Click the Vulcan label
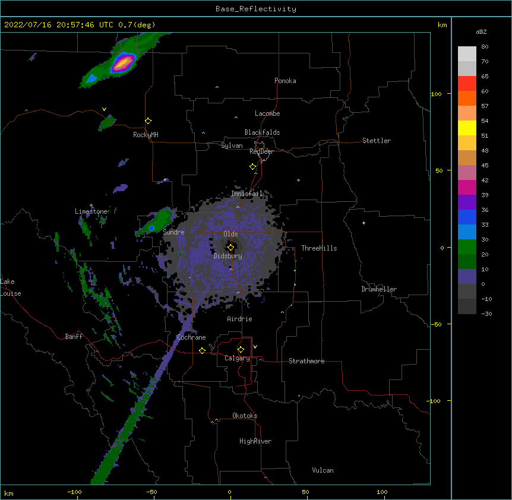Image resolution: width=512 pixels, height=500 pixels. tap(323, 470)
